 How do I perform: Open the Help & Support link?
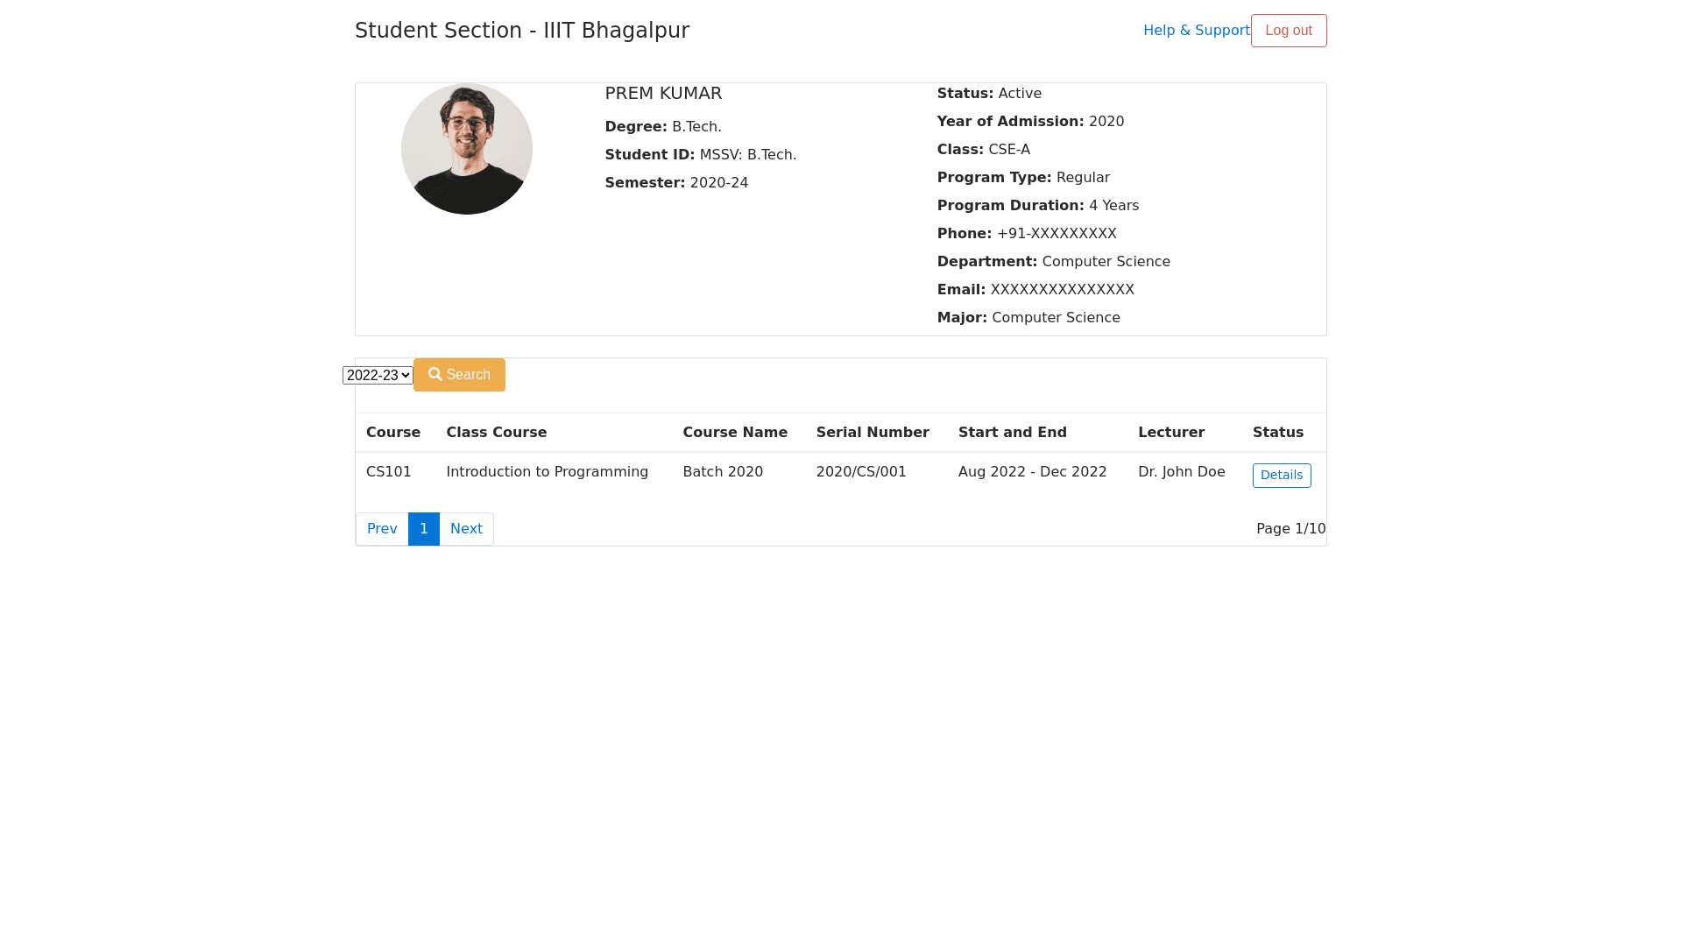tap(1196, 31)
